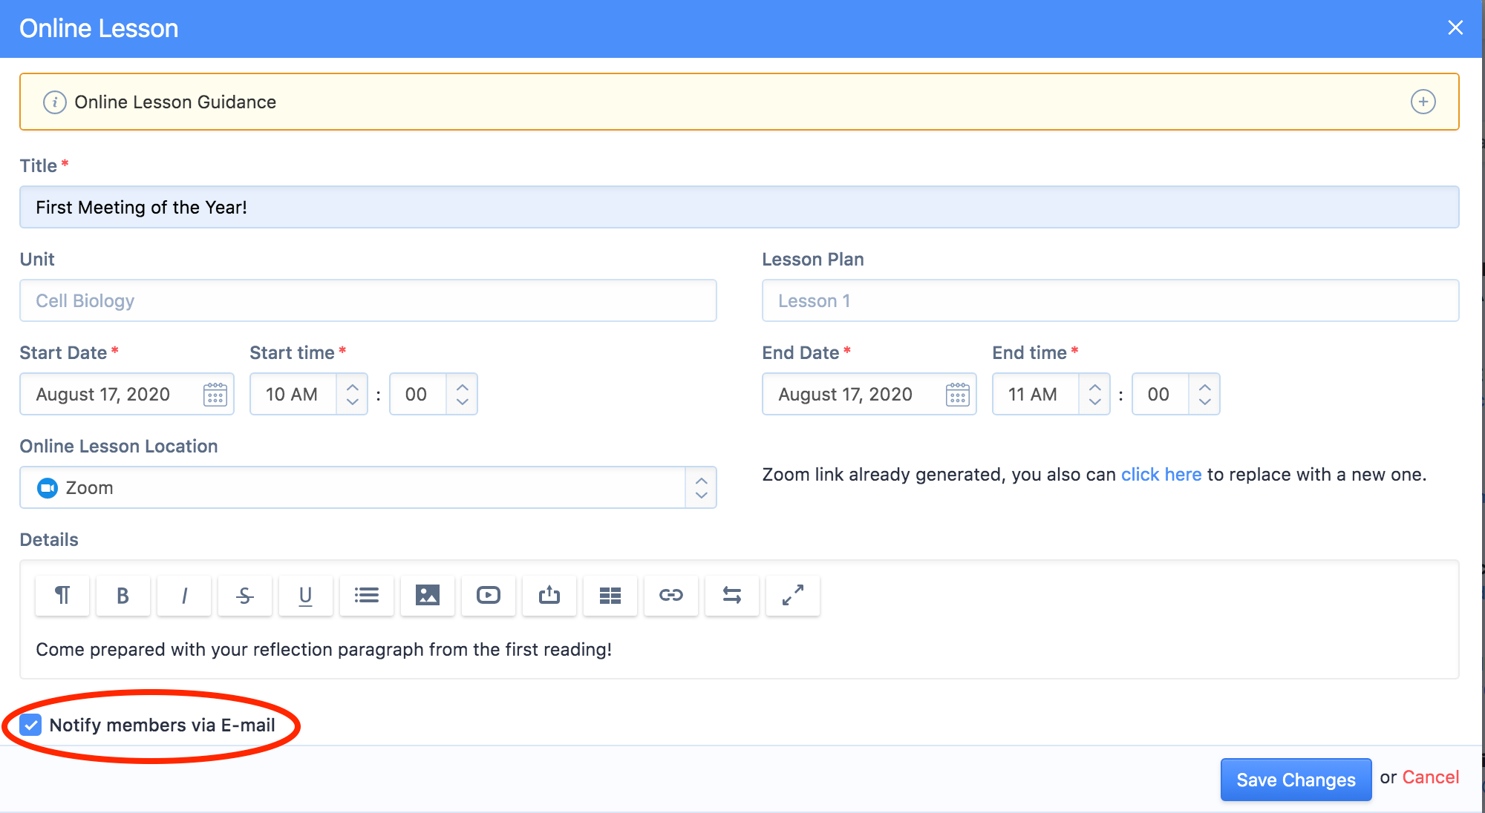Image resolution: width=1485 pixels, height=813 pixels.
Task: Click into the Title text field
Action: [739, 207]
